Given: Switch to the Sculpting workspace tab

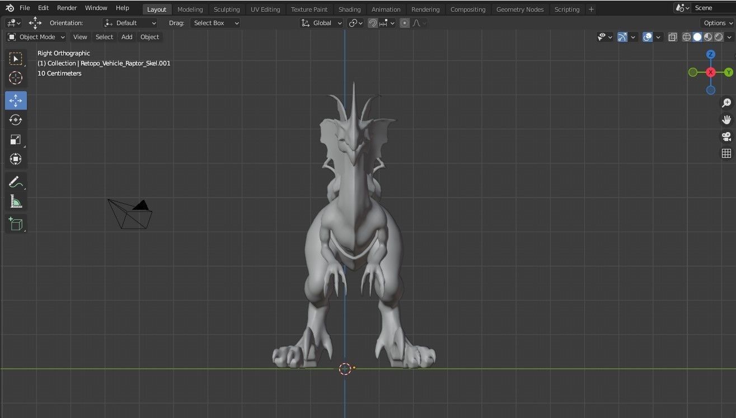Looking at the screenshot, I should tap(227, 9).
